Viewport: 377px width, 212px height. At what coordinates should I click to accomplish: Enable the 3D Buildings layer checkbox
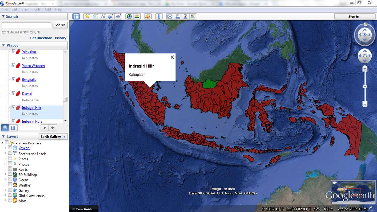coord(10,174)
